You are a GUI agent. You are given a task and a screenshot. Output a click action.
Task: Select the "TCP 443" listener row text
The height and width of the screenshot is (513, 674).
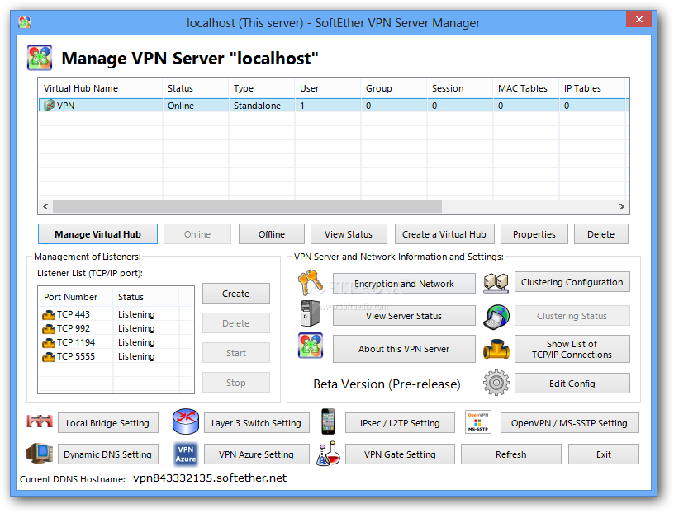tap(74, 314)
